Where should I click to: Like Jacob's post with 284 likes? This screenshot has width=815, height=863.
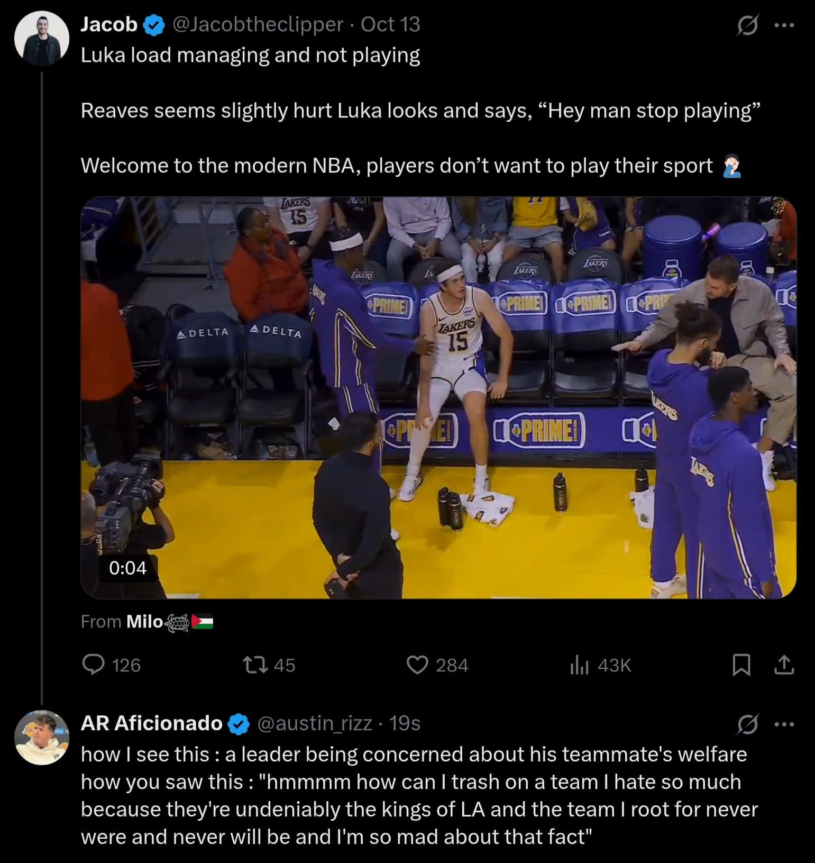417,665
